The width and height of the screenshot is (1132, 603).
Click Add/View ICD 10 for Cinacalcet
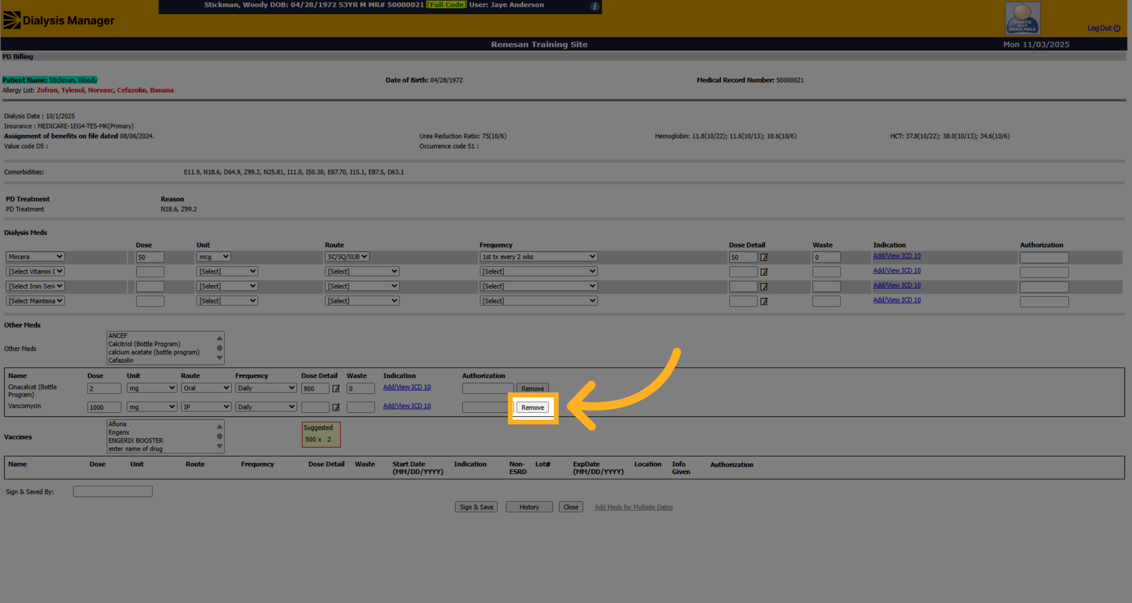(407, 387)
